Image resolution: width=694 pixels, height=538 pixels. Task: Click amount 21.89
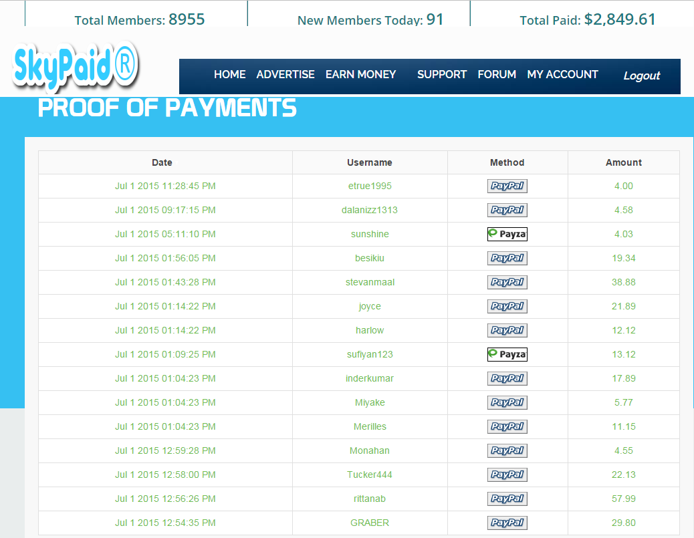pyautogui.click(x=624, y=306)
